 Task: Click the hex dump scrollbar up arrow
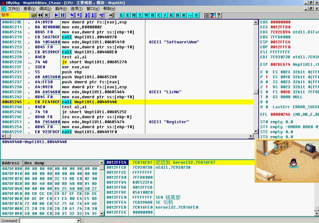tap(102, 163)
